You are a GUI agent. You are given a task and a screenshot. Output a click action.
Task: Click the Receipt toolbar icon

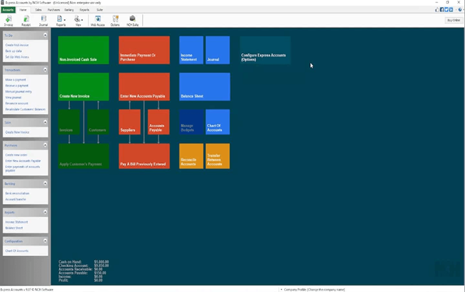pyautogui.click(x=26, y=21)
